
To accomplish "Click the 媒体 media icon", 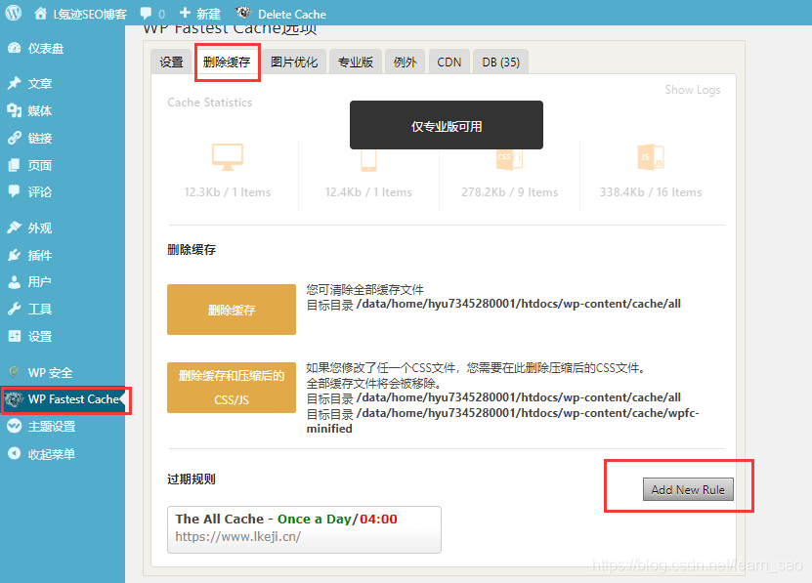I will coord(15,110).
